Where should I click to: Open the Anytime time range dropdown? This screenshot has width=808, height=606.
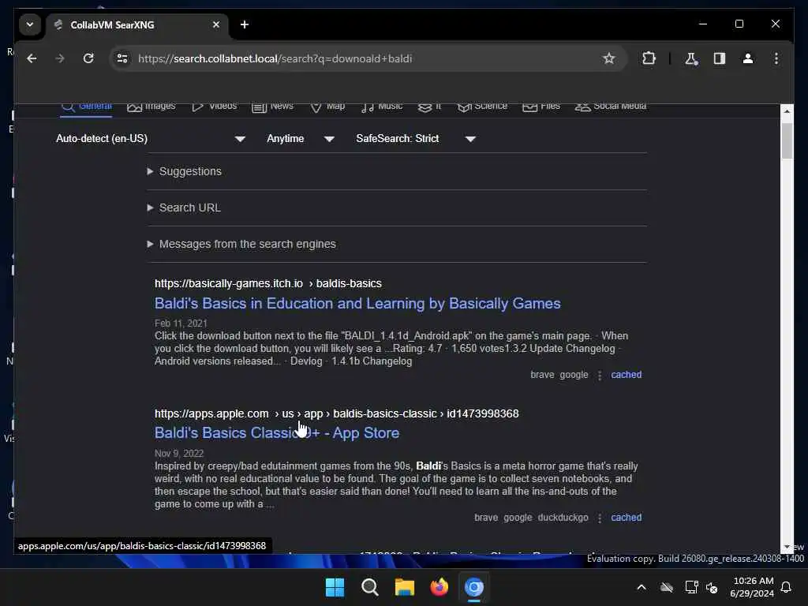point(301,139)
